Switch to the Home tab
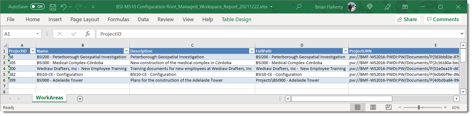The height and width of the screenshot is (116, 472). (x=33, y=19)
